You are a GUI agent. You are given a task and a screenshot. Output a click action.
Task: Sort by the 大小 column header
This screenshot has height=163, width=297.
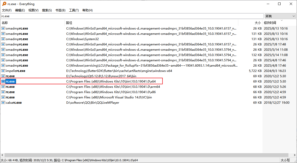[x=250, y=23]
